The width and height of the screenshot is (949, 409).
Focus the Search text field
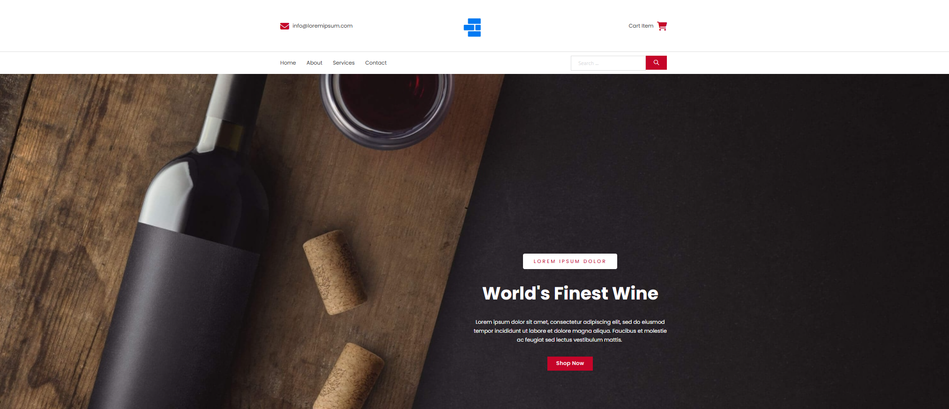point(608,63)
